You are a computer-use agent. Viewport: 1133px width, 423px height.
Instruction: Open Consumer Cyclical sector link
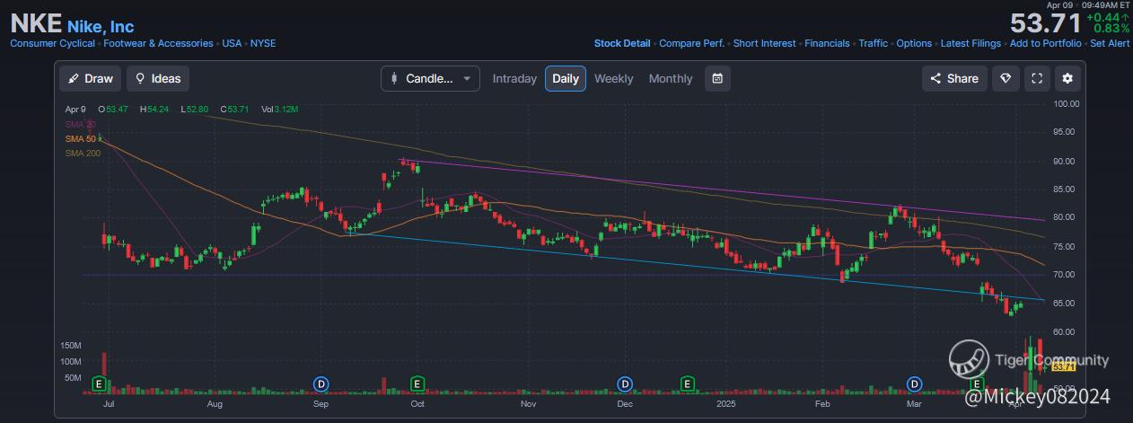click(52, 43)
